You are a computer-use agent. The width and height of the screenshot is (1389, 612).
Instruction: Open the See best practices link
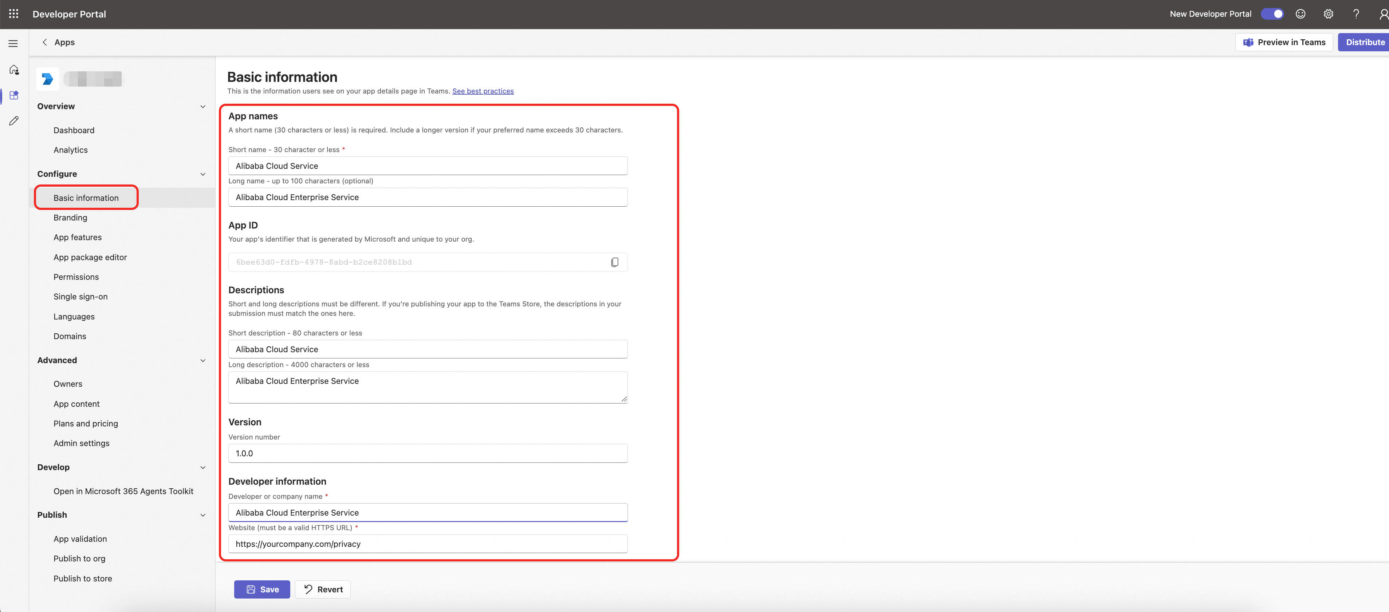pyautogui.click(x=483, y=91)
